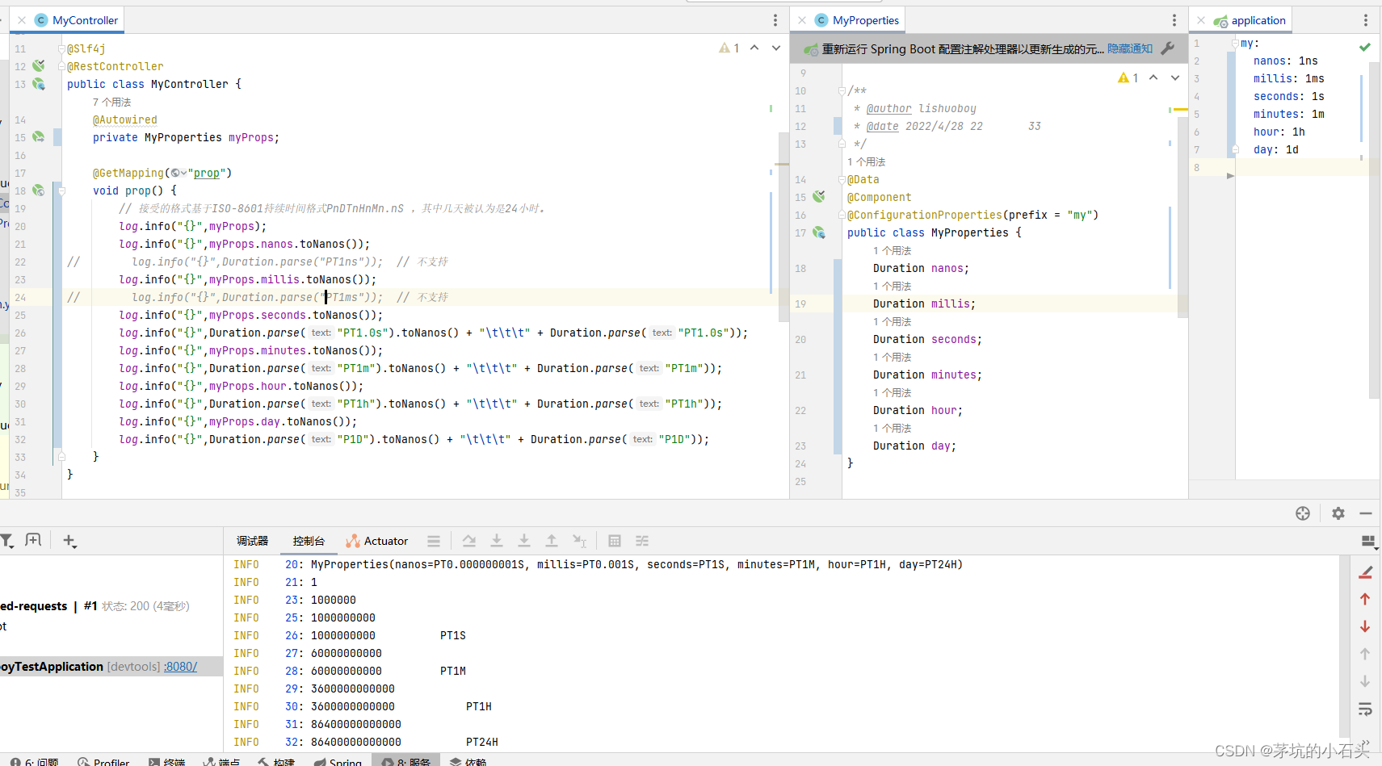Viewport: 1382px width, 766px height.
Task: Open the services filter dropdown
Action: point(6,541)
